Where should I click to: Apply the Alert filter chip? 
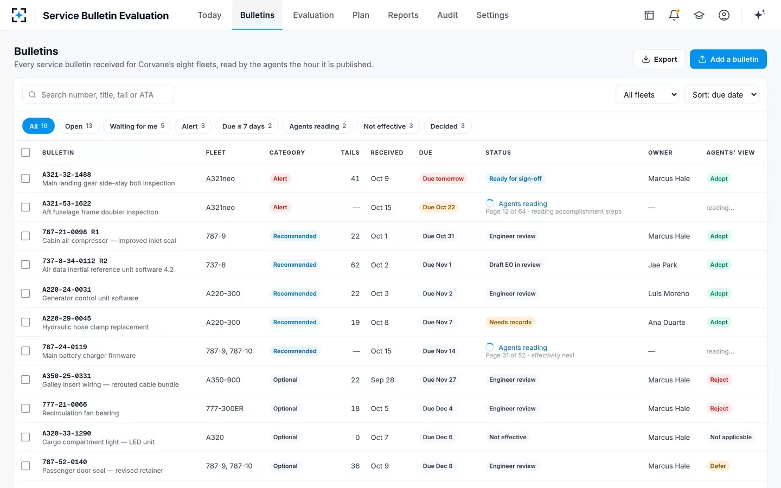pyautogui.click(x=194, y=126)
